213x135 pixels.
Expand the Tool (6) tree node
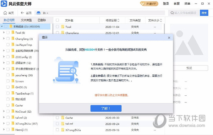click(4, 32)
